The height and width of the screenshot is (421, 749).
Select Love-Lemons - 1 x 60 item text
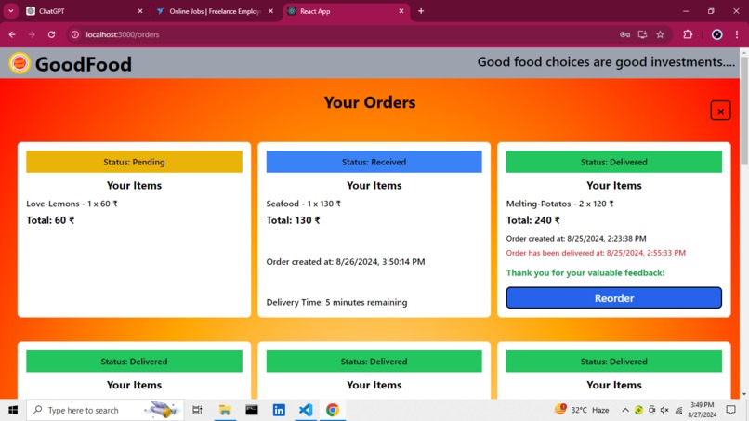pos(72,204)
